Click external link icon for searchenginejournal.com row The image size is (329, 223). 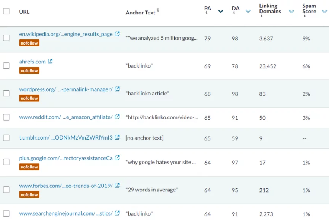click(x=117, y=213)
